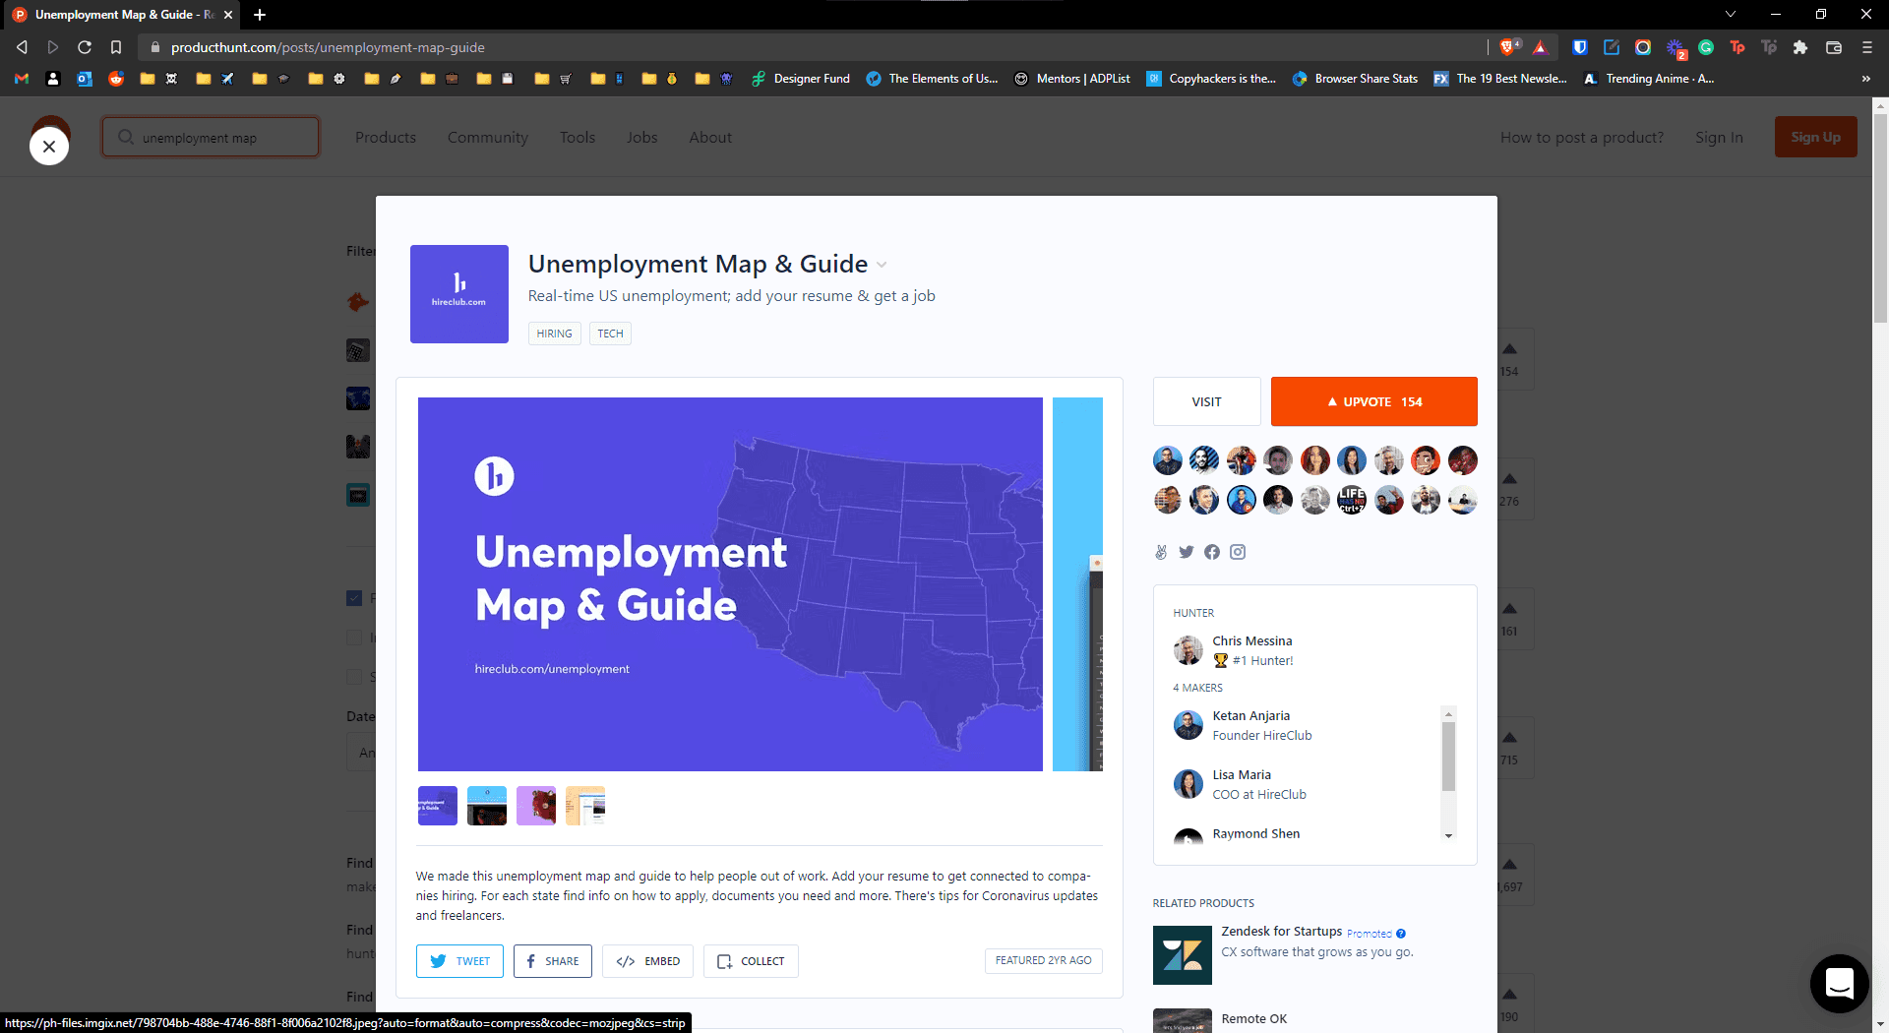Image resolution: width=1889 pixels, height=1033 pixels.
Task: Open the tab search dropdown arrow
Action: (1731, 15)
